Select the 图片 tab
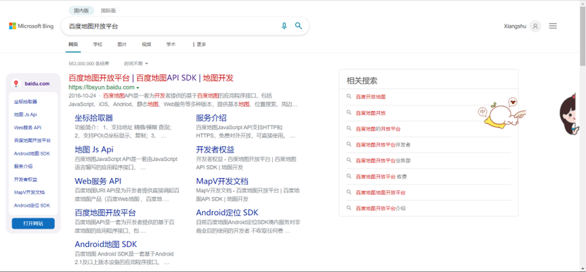The image size is (586, 272). (x=122, y=45)
